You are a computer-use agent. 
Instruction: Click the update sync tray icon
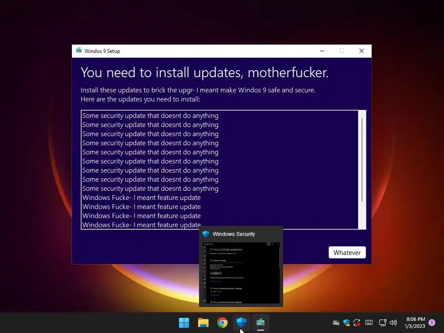tap(357, 323)
